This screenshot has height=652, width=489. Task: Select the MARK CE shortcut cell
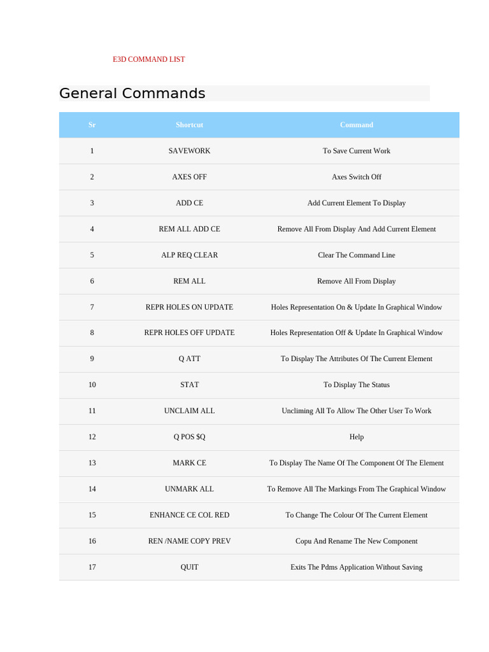tap(189, 463)
